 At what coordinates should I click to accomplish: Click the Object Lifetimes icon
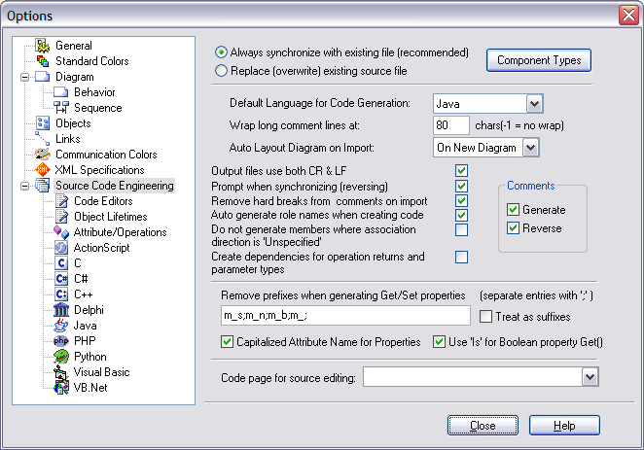pyautogui.click(x=61, y=217)
